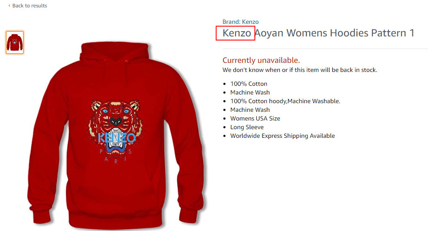Viewport: 428px width, 231px height.
Task: Click the highlighted Kenzo word in title
Action: 237,33
